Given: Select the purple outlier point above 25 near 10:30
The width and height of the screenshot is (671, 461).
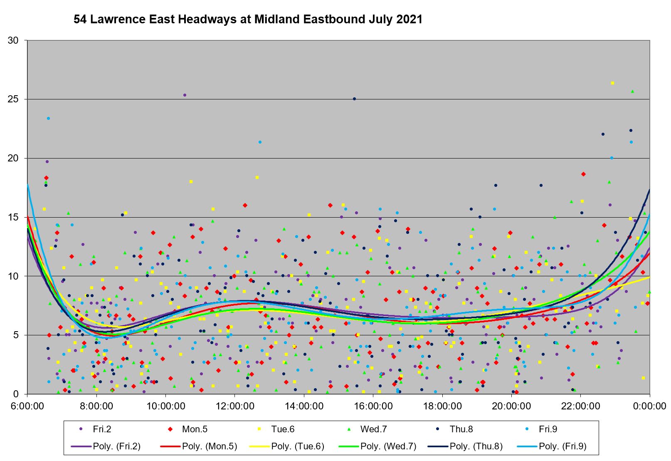Looking at the screenshot, I should coord(185,95).
